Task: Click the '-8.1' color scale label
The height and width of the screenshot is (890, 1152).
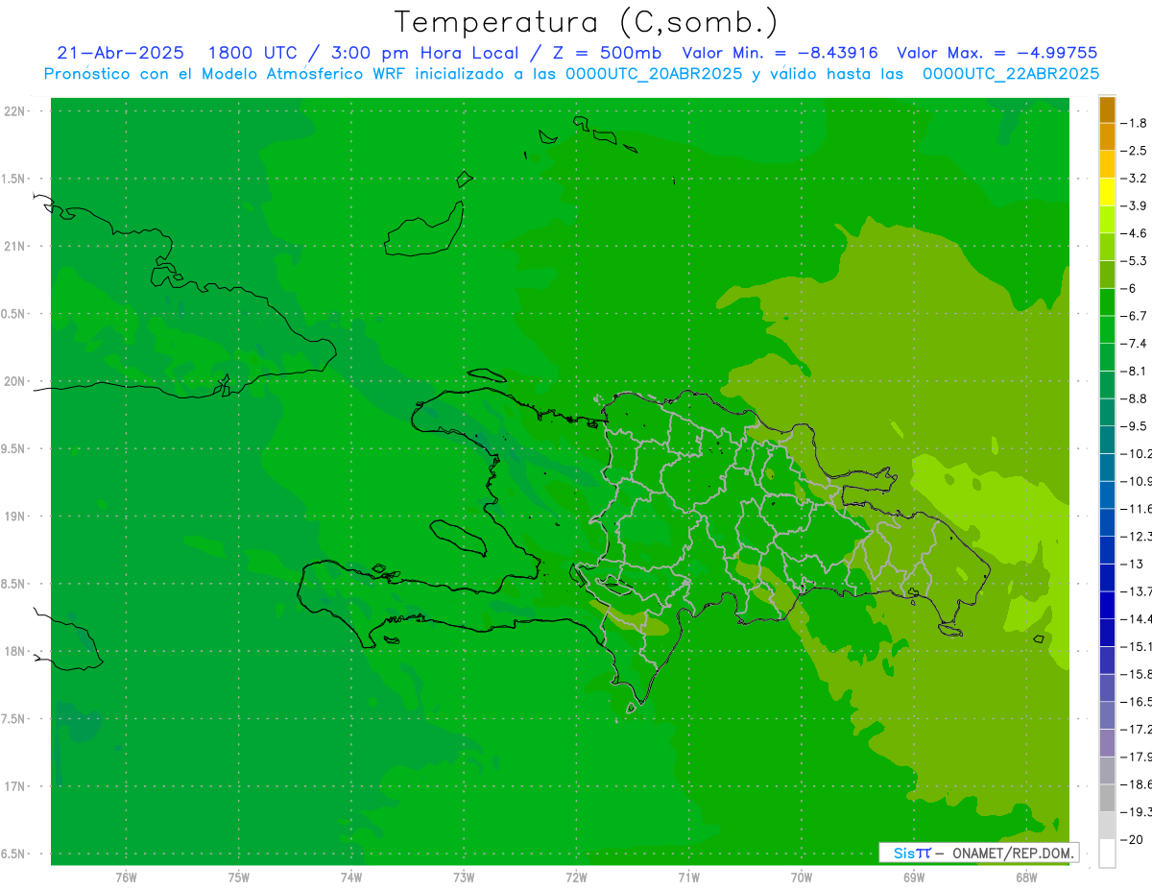Action: pos(1135,372)
